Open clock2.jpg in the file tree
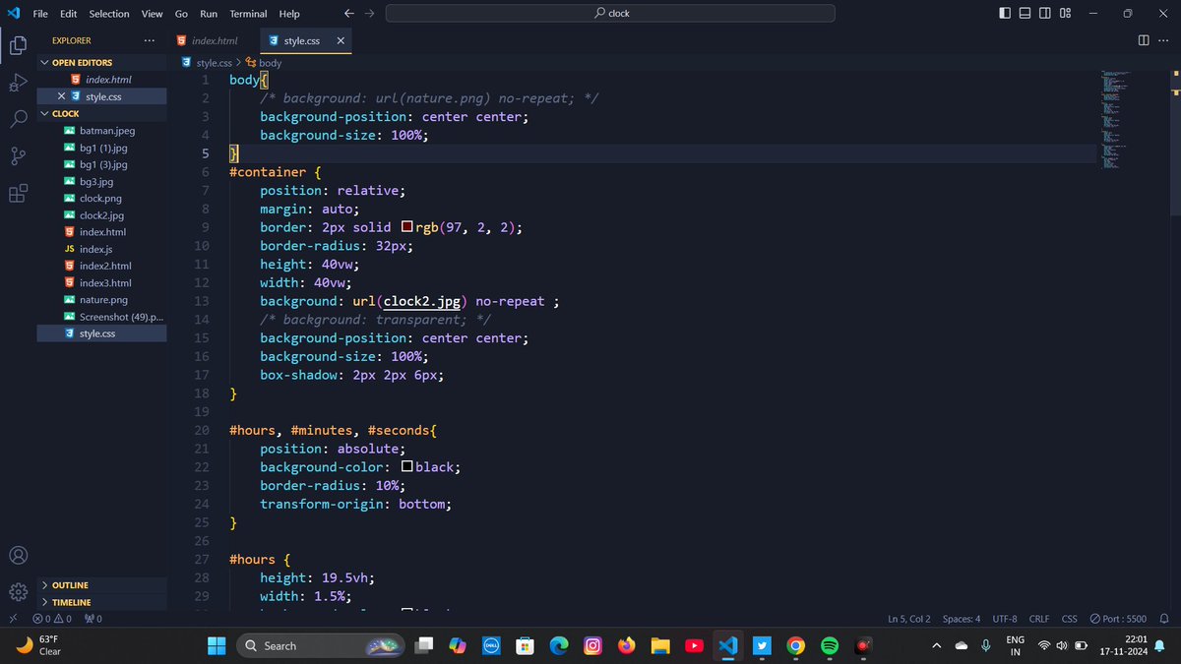 pyautogui.click(x=101, y=214)
